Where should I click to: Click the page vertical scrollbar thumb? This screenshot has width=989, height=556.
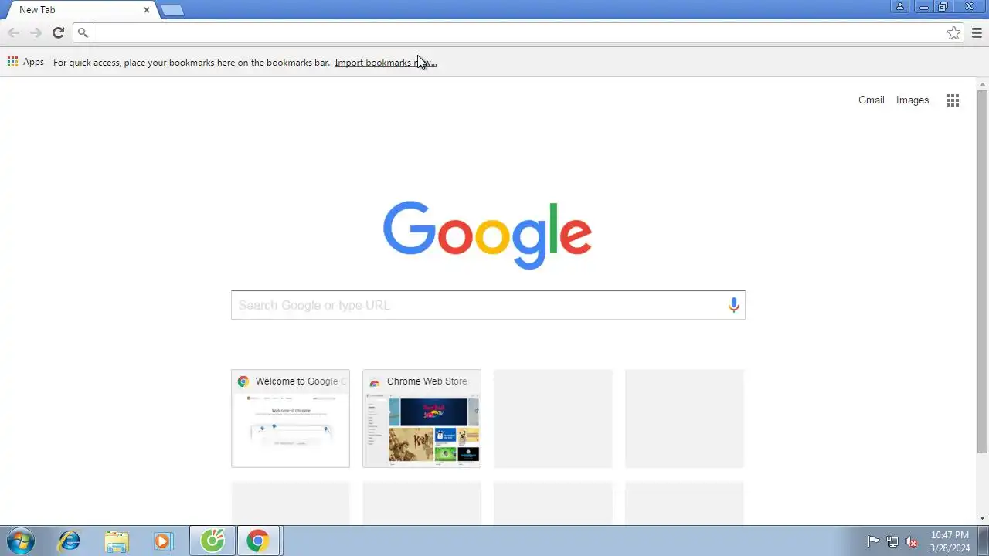click(x=982, y=270)
